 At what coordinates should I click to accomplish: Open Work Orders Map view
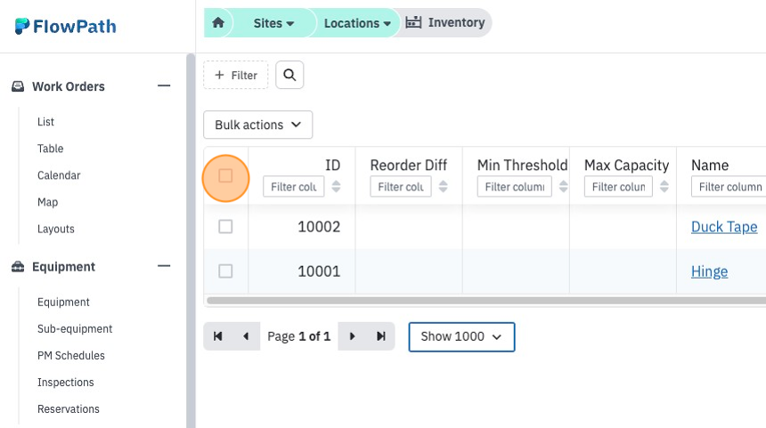pyautogui.click(x=47, y=202)
